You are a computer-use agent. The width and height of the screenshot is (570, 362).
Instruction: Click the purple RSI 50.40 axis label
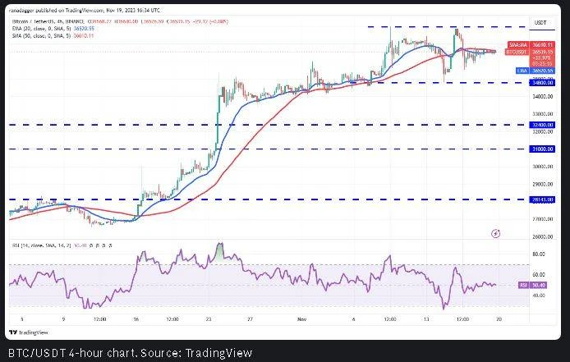tap(532, 286)
